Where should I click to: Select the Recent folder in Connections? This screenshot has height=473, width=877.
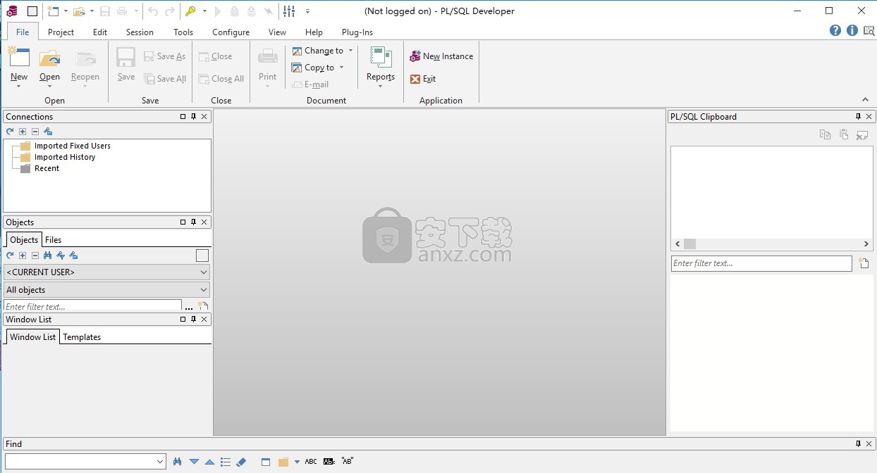(x=47, y=168)
